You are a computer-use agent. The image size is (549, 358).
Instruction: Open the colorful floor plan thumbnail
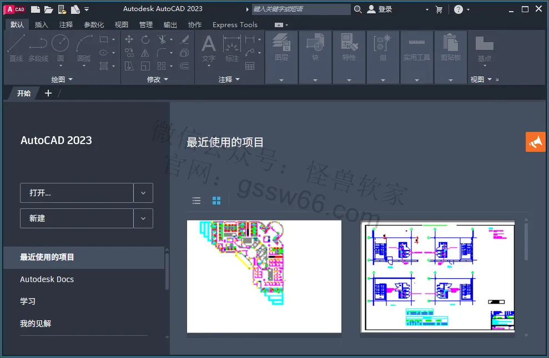pyautogui.click(x=264, y=277)
